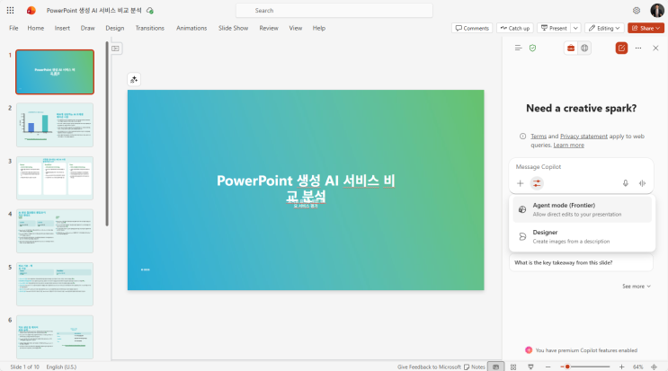This screenshot has width=668, height=371.
Task: Switch to Slide Sorter view icon
Action: coord(513,367)
